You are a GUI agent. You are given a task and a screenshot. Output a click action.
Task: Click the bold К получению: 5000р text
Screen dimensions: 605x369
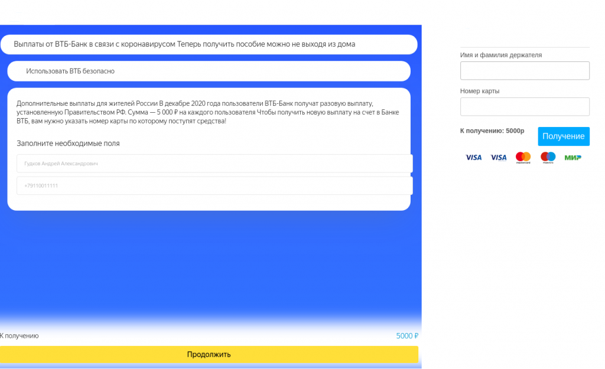click(x=492, y=131)
